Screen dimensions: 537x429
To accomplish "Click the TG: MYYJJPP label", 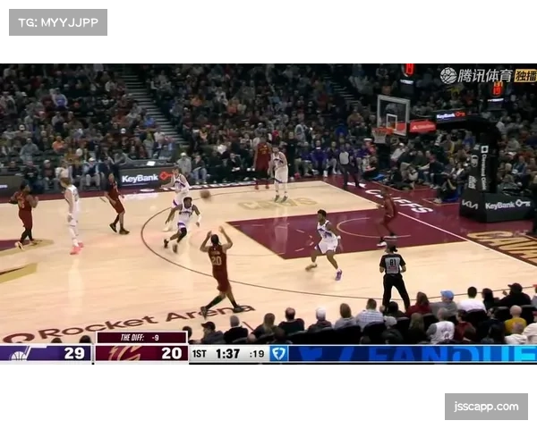I will 57,21.
